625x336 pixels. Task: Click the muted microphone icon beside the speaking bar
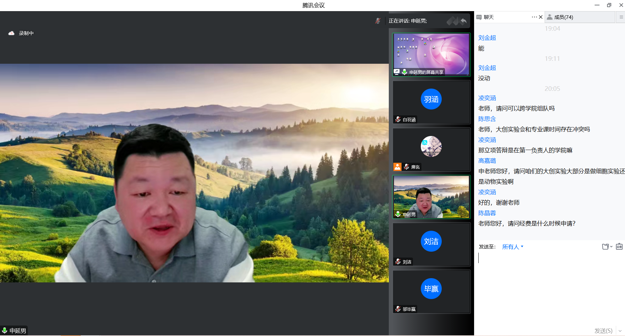tap(378, 21)
